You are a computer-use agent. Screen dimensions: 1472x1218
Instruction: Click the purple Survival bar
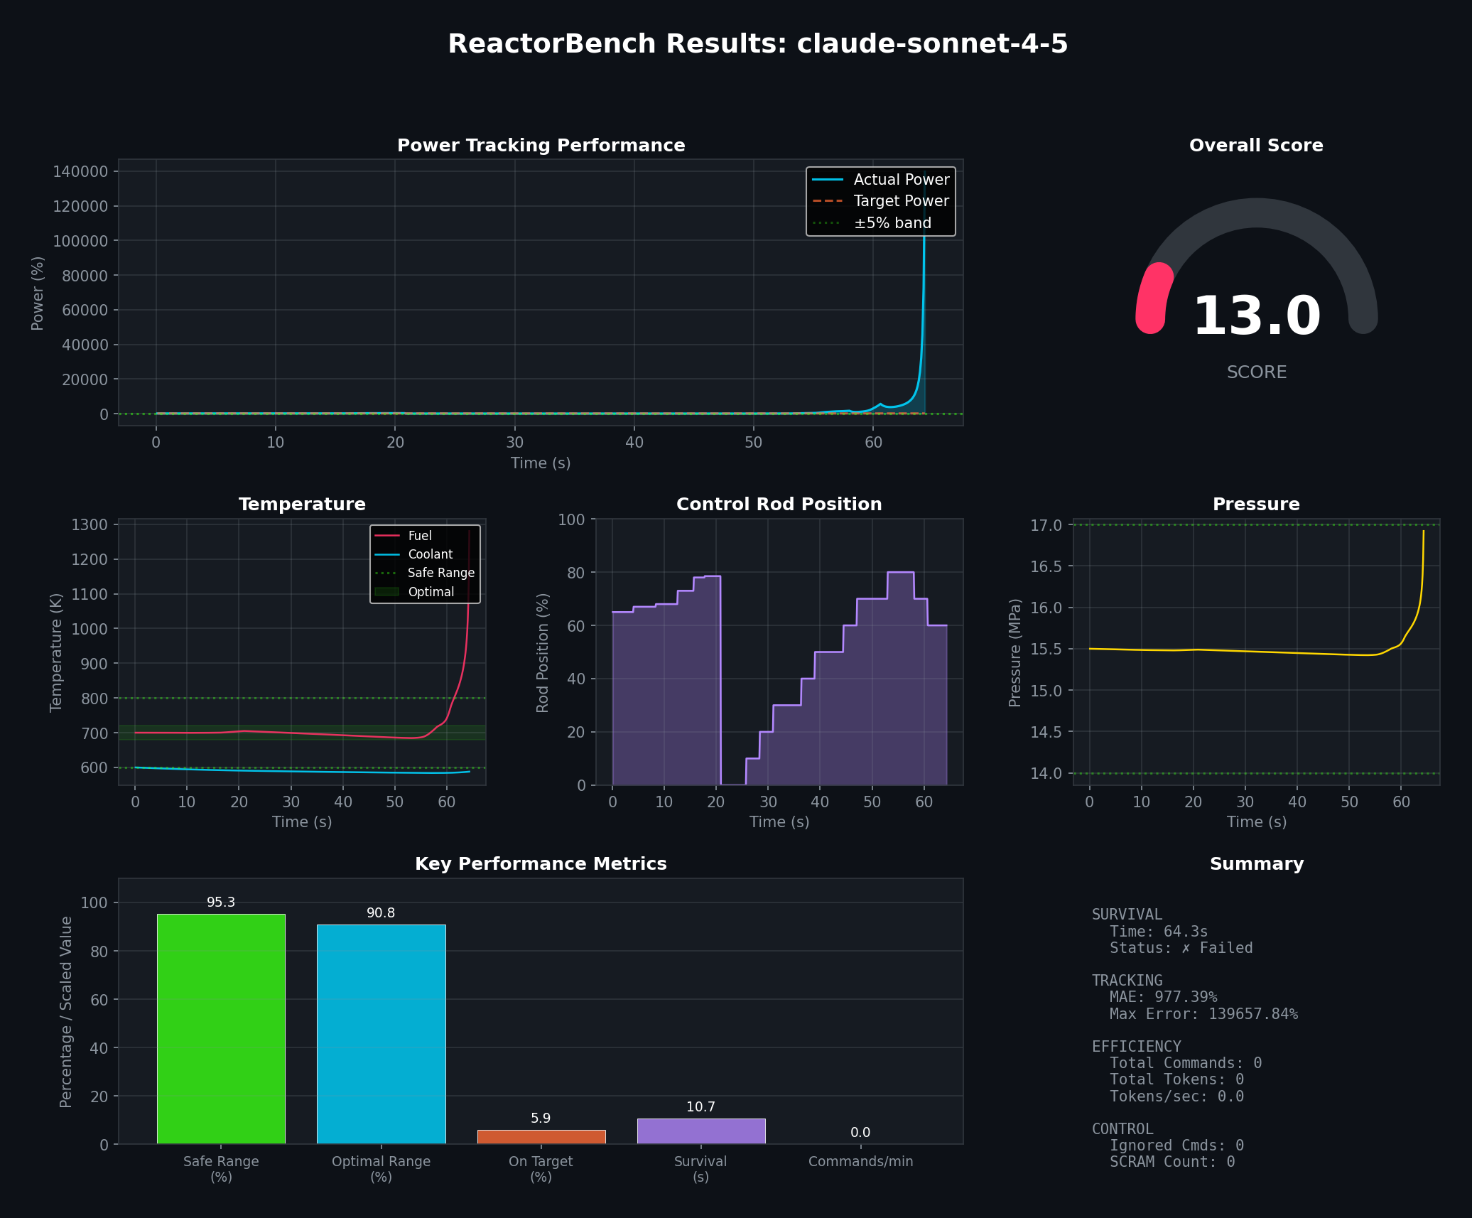click(700, 1131)
